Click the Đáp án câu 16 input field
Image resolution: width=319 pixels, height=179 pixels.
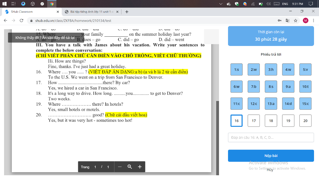pyautogui.click(x=271, y=137)
